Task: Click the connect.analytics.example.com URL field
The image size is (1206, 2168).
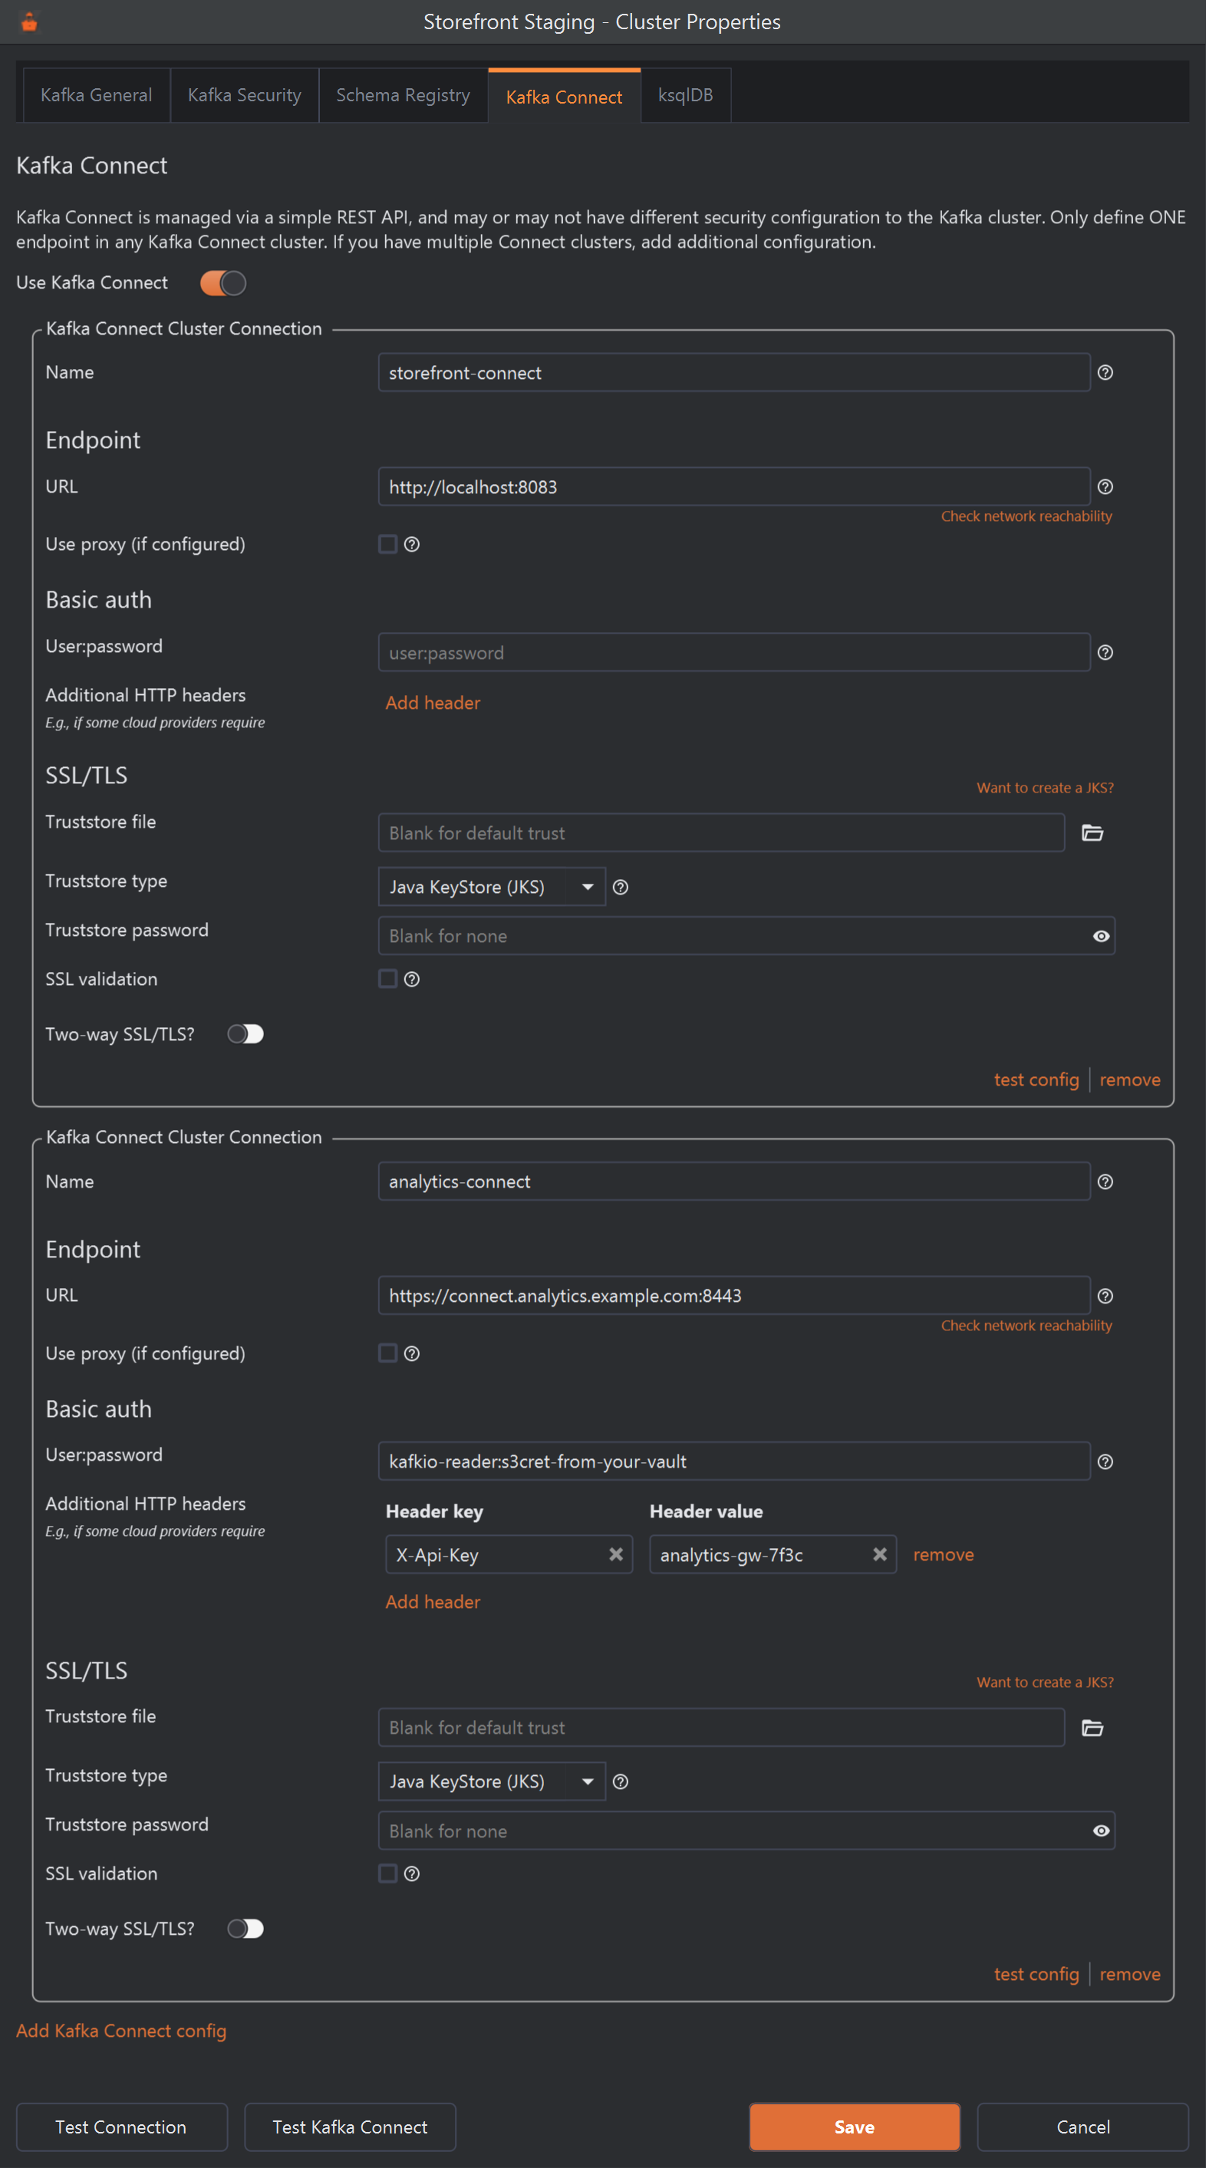Action: (734, 1296)
